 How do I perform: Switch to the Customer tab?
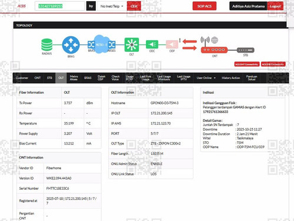pos(22,78)
